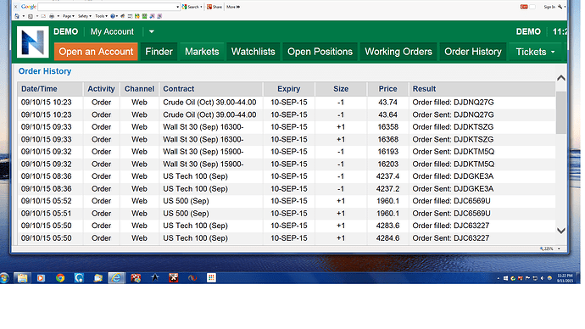
Task: Click the printer icon in command bar
Action: (x=52, y=16)
